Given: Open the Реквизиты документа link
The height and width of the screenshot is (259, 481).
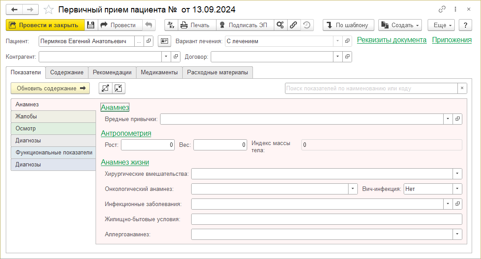Looking at the screenshot, I should click(x=392, y=40).
